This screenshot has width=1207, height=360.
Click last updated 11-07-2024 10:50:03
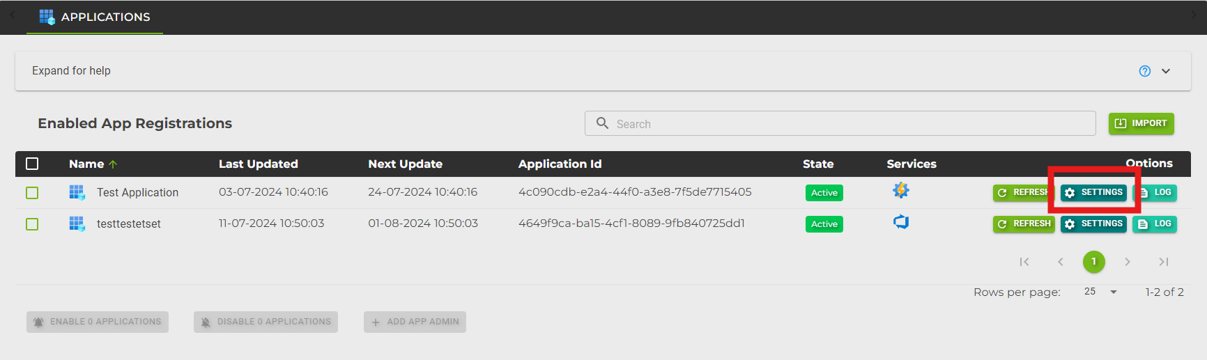(x=271, y=223)
